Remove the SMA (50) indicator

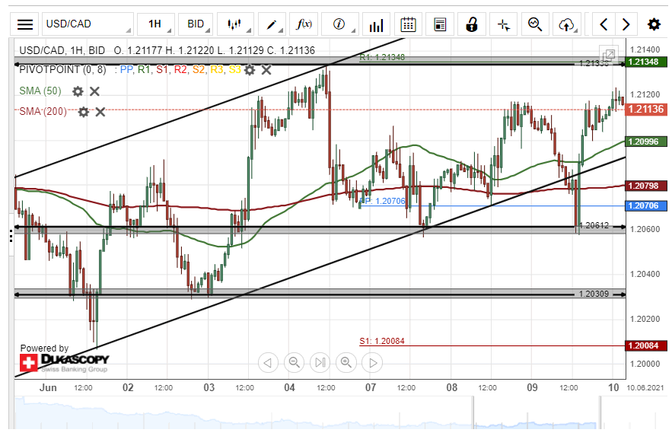(95, 91)
